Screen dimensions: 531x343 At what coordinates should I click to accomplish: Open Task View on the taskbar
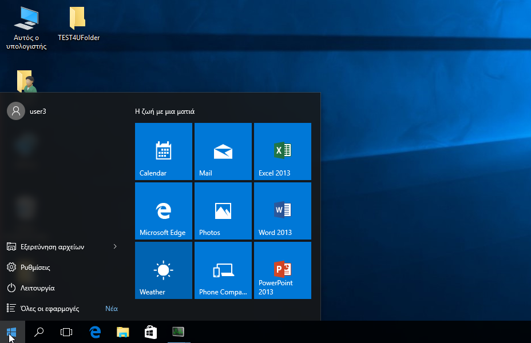point(66,332)
